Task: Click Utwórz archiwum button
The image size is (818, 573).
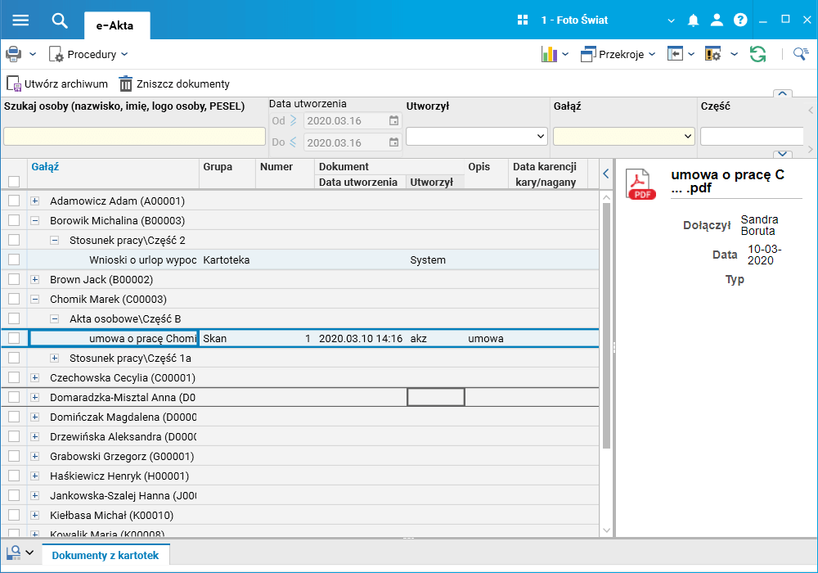Action: coord(57,83)
